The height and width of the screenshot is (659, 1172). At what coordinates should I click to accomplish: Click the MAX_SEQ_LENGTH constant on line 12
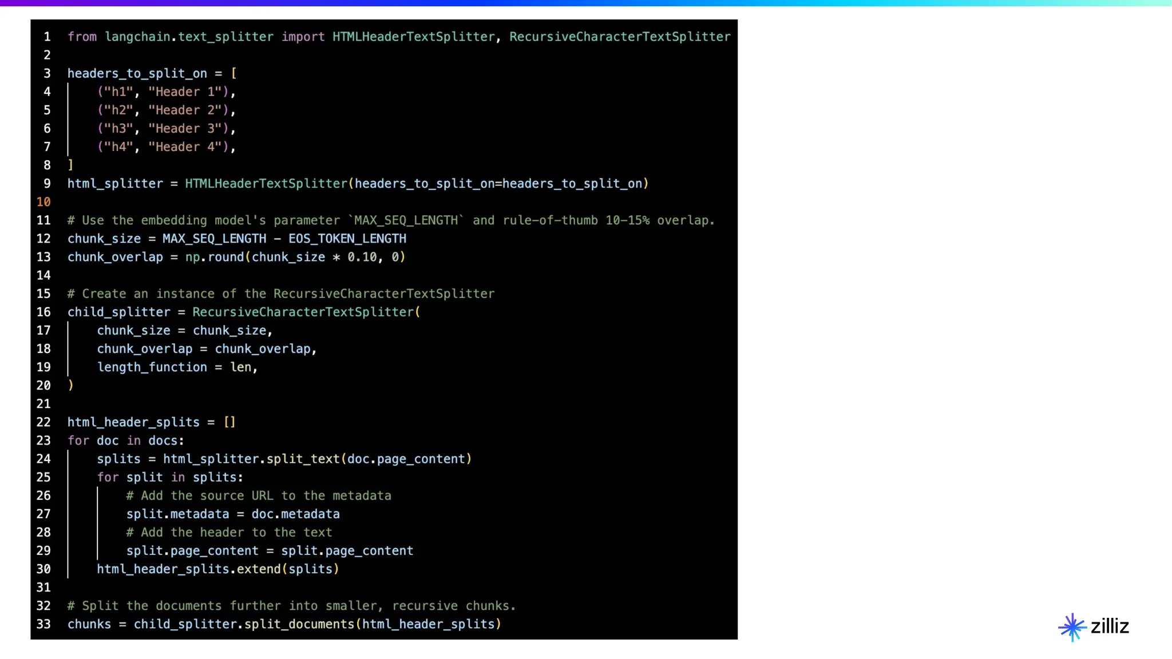(214, 239)
